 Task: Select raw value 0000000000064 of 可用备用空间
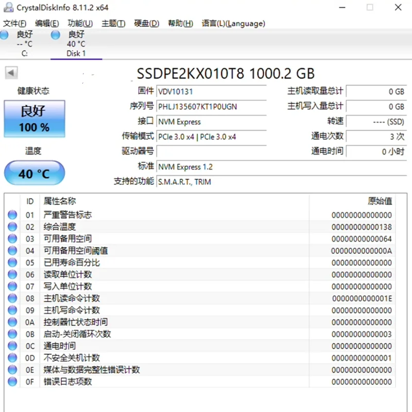[x=362, y=239]
